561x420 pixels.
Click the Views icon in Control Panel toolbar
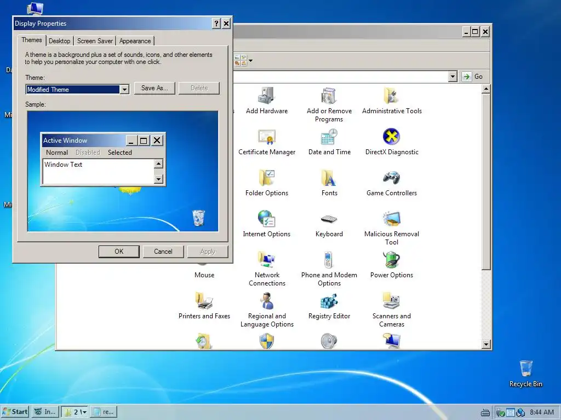point(241,60)
